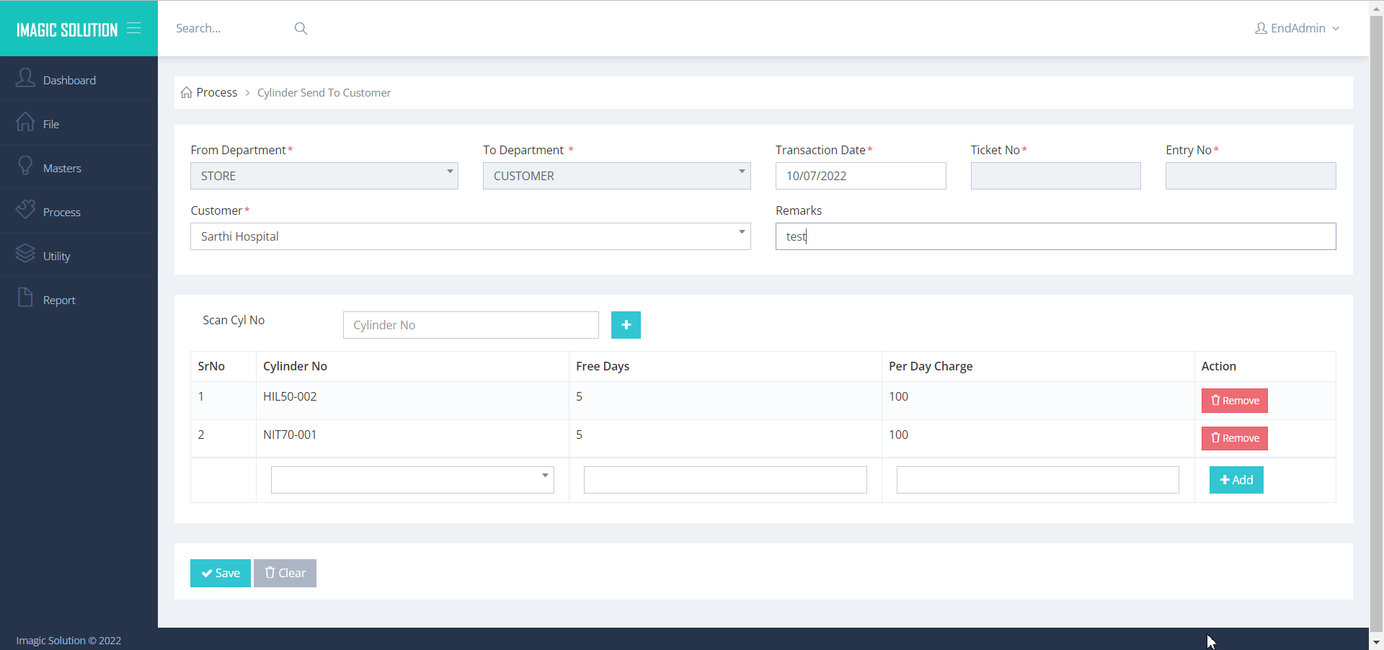Open the Utility menu item
The height and width of the screenshot is (650, 1384).
tap(79, 255)
